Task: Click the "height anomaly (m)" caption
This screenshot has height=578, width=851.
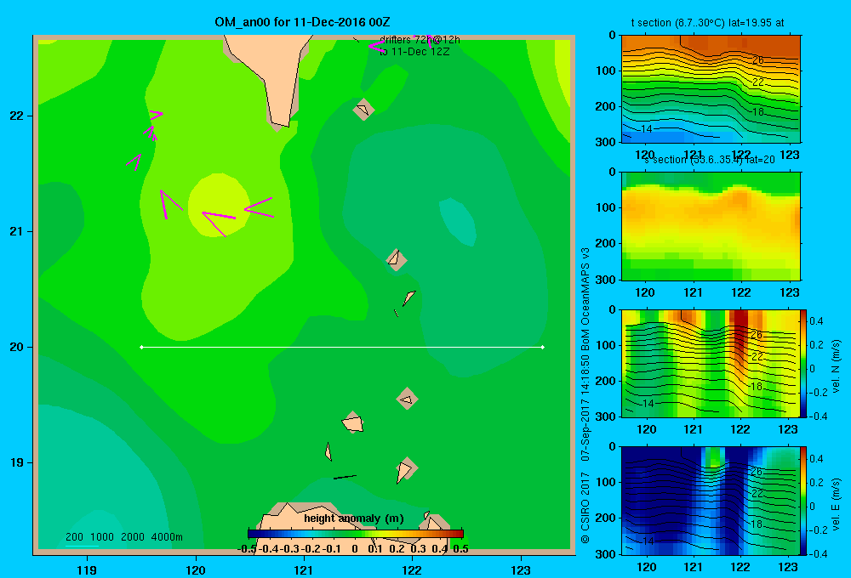Action: pyautogui.click(x=354, y=518)
